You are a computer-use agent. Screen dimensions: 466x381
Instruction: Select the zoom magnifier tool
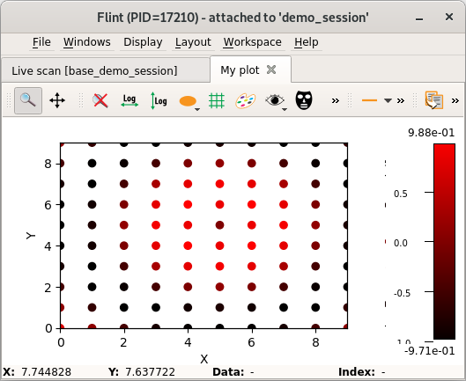28,100
